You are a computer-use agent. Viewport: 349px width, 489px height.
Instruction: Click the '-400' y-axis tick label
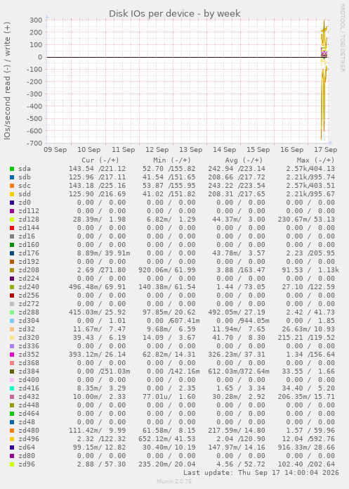pyautogui.click(x=34, y=106)
